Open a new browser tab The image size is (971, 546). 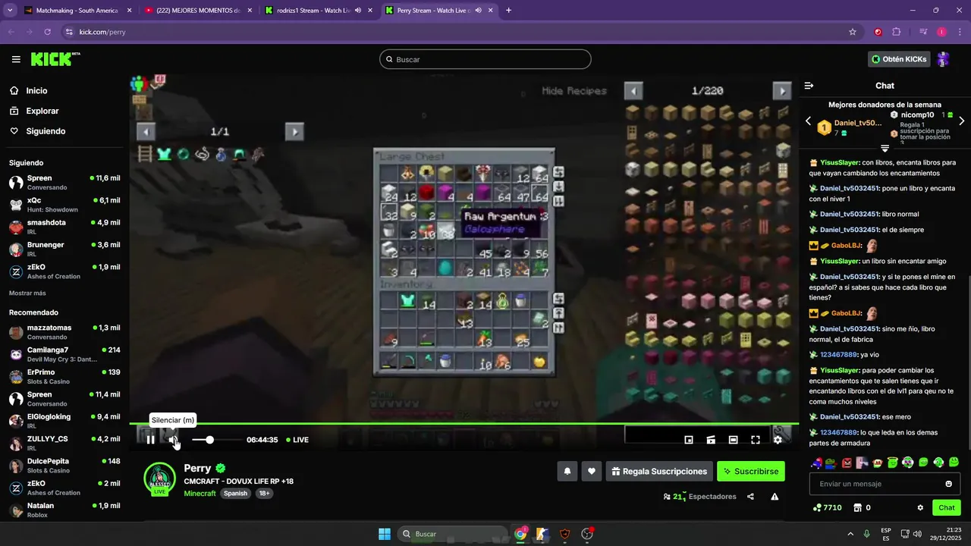click(508, 11)
